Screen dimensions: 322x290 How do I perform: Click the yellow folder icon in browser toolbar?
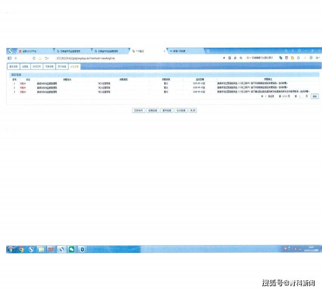click(292, 58)
